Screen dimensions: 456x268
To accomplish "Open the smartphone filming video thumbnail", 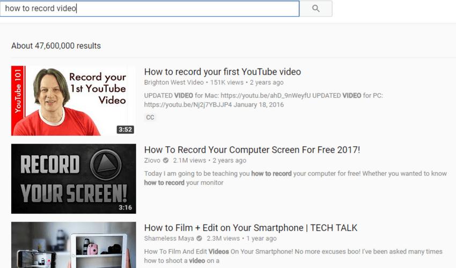I will tap(73, 245).
